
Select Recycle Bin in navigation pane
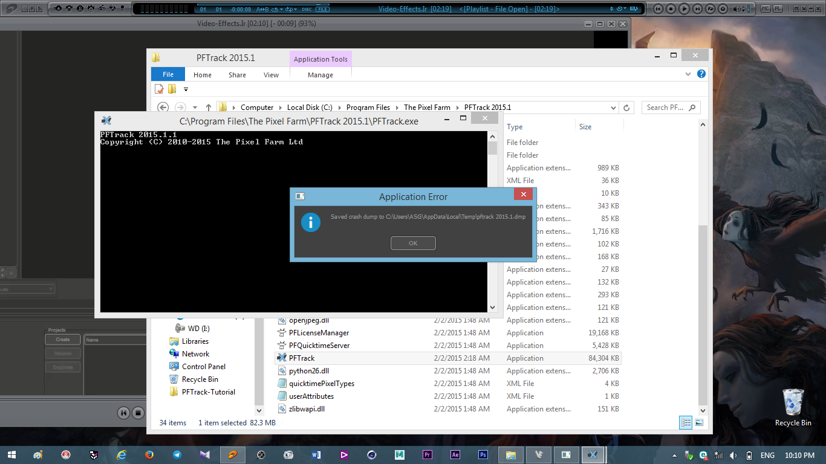click(x=200, y=379)
